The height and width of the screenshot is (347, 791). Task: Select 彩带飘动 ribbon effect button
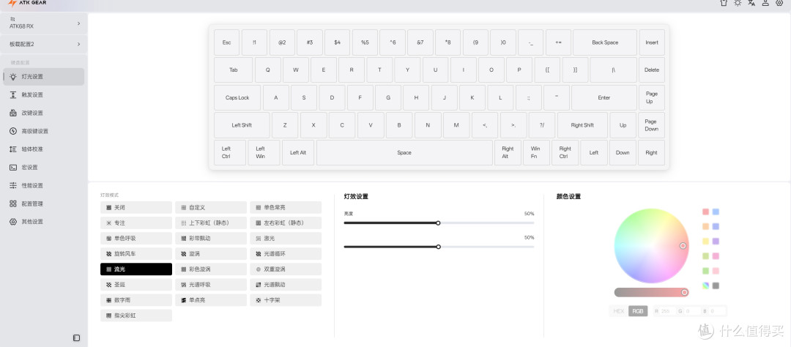[x=211, y=238]
